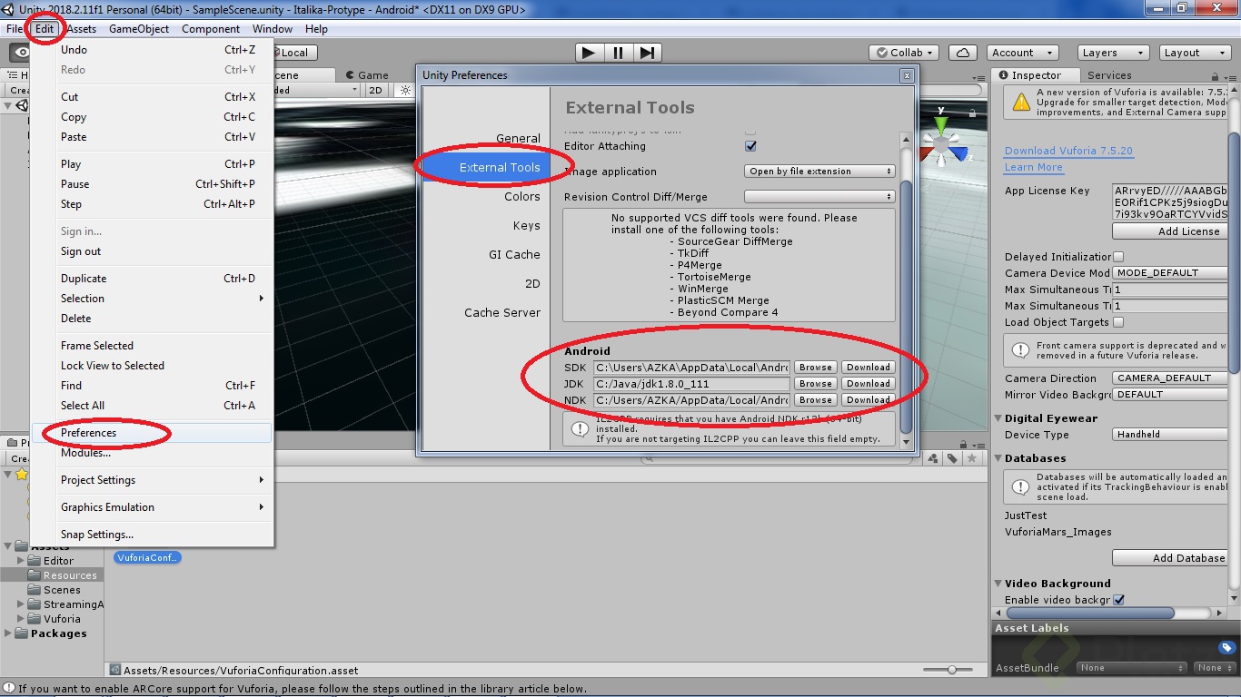Browse for the Android SDK path
The width and height of the screenshot is (1241, 697).
(x=815, y=368)
